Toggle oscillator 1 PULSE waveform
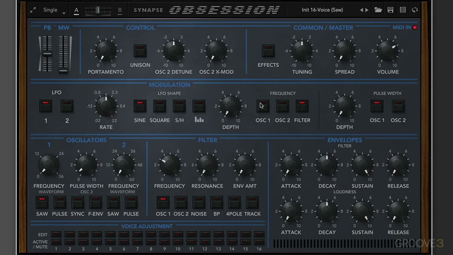 pos(59,203)
